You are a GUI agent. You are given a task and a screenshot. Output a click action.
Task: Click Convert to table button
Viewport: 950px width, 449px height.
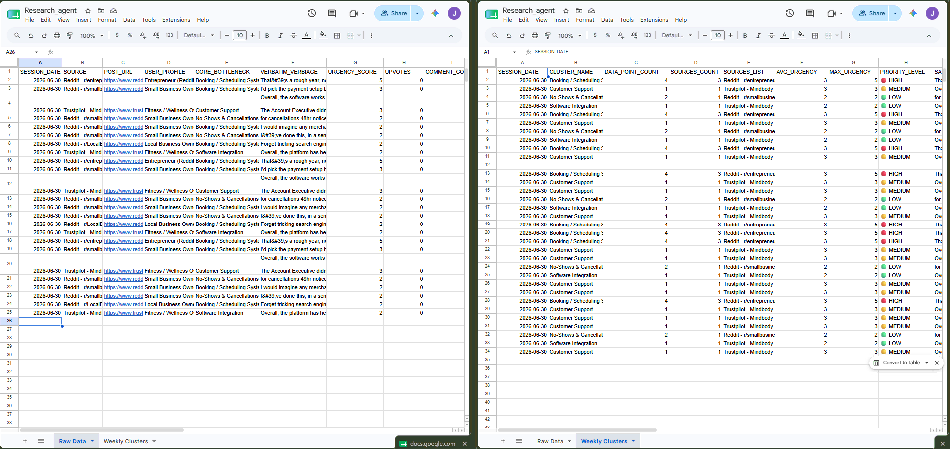(897, 363)
